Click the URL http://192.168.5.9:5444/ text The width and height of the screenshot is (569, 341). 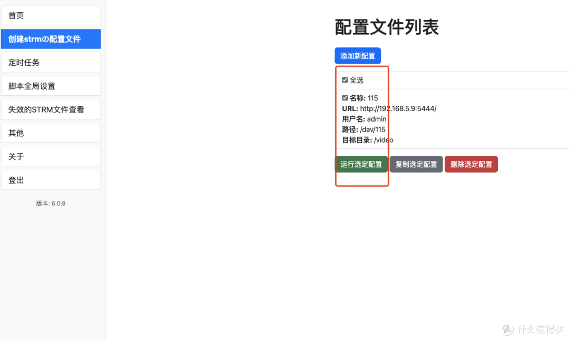coord(398,108)
